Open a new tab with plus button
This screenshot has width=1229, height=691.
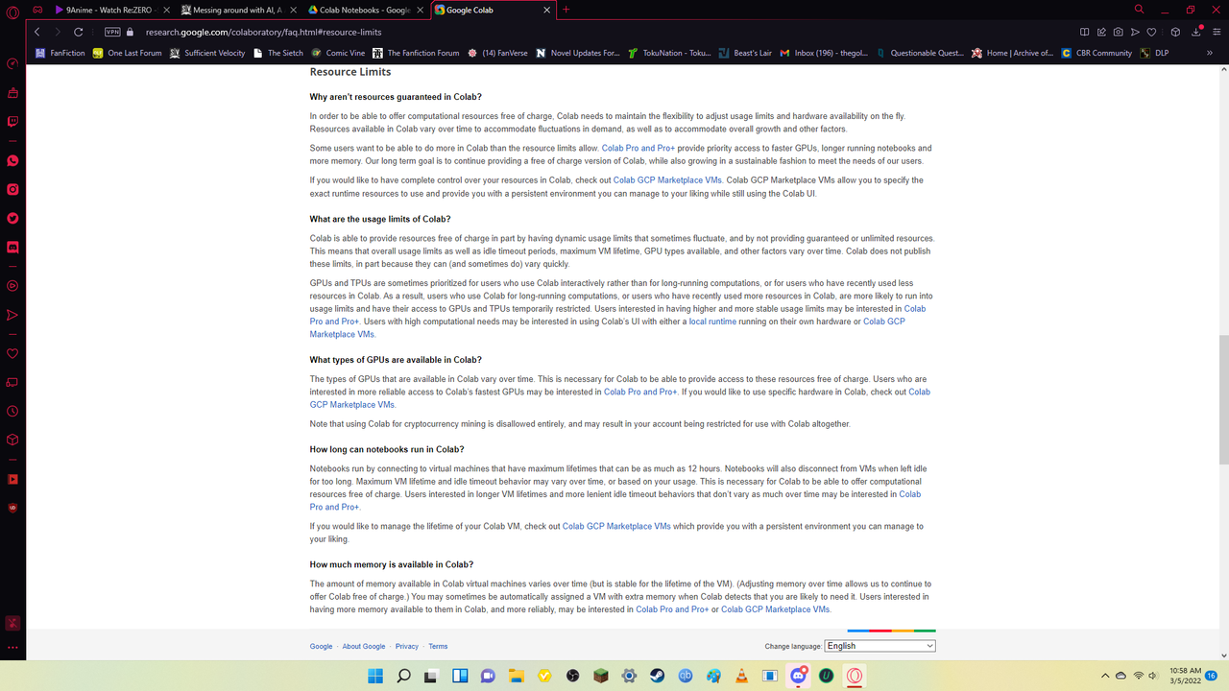566,10
